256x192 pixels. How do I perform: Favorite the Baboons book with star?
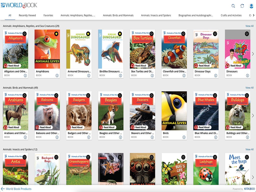click(56, 95)
